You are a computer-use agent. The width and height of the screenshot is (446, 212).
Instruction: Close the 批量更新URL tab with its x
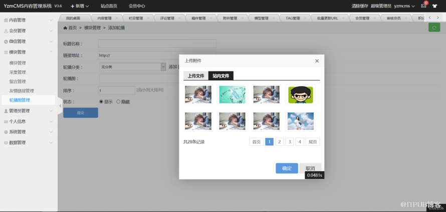(x=343, y=18)
